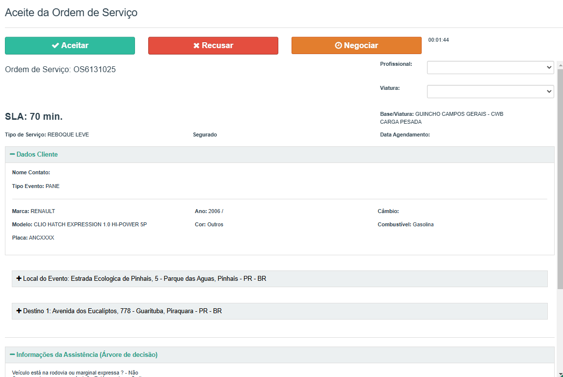Open the Profissional dropdown
563x377 pixels.
[x=490, y=68]
